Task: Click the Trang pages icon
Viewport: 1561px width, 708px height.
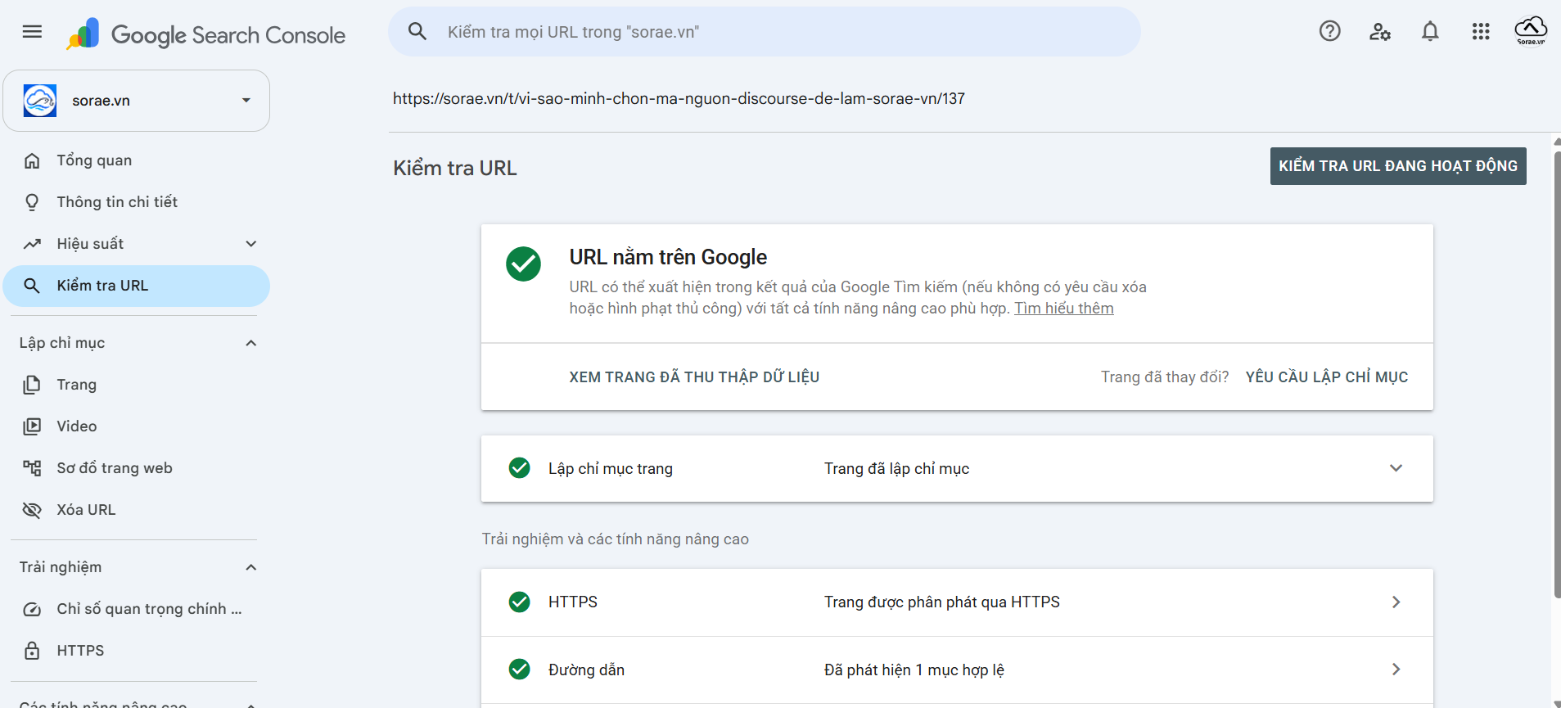Action: point(32,385)
